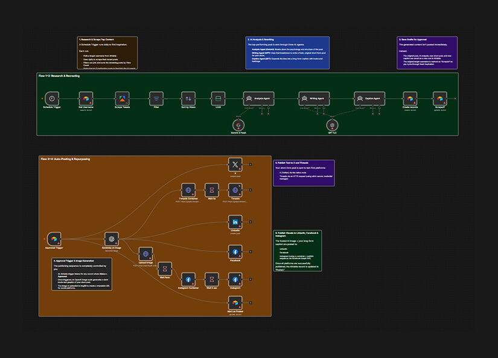Open the Gemini 3 Flash model node
This screenshot has width=498, height=358.
[238, 125]
